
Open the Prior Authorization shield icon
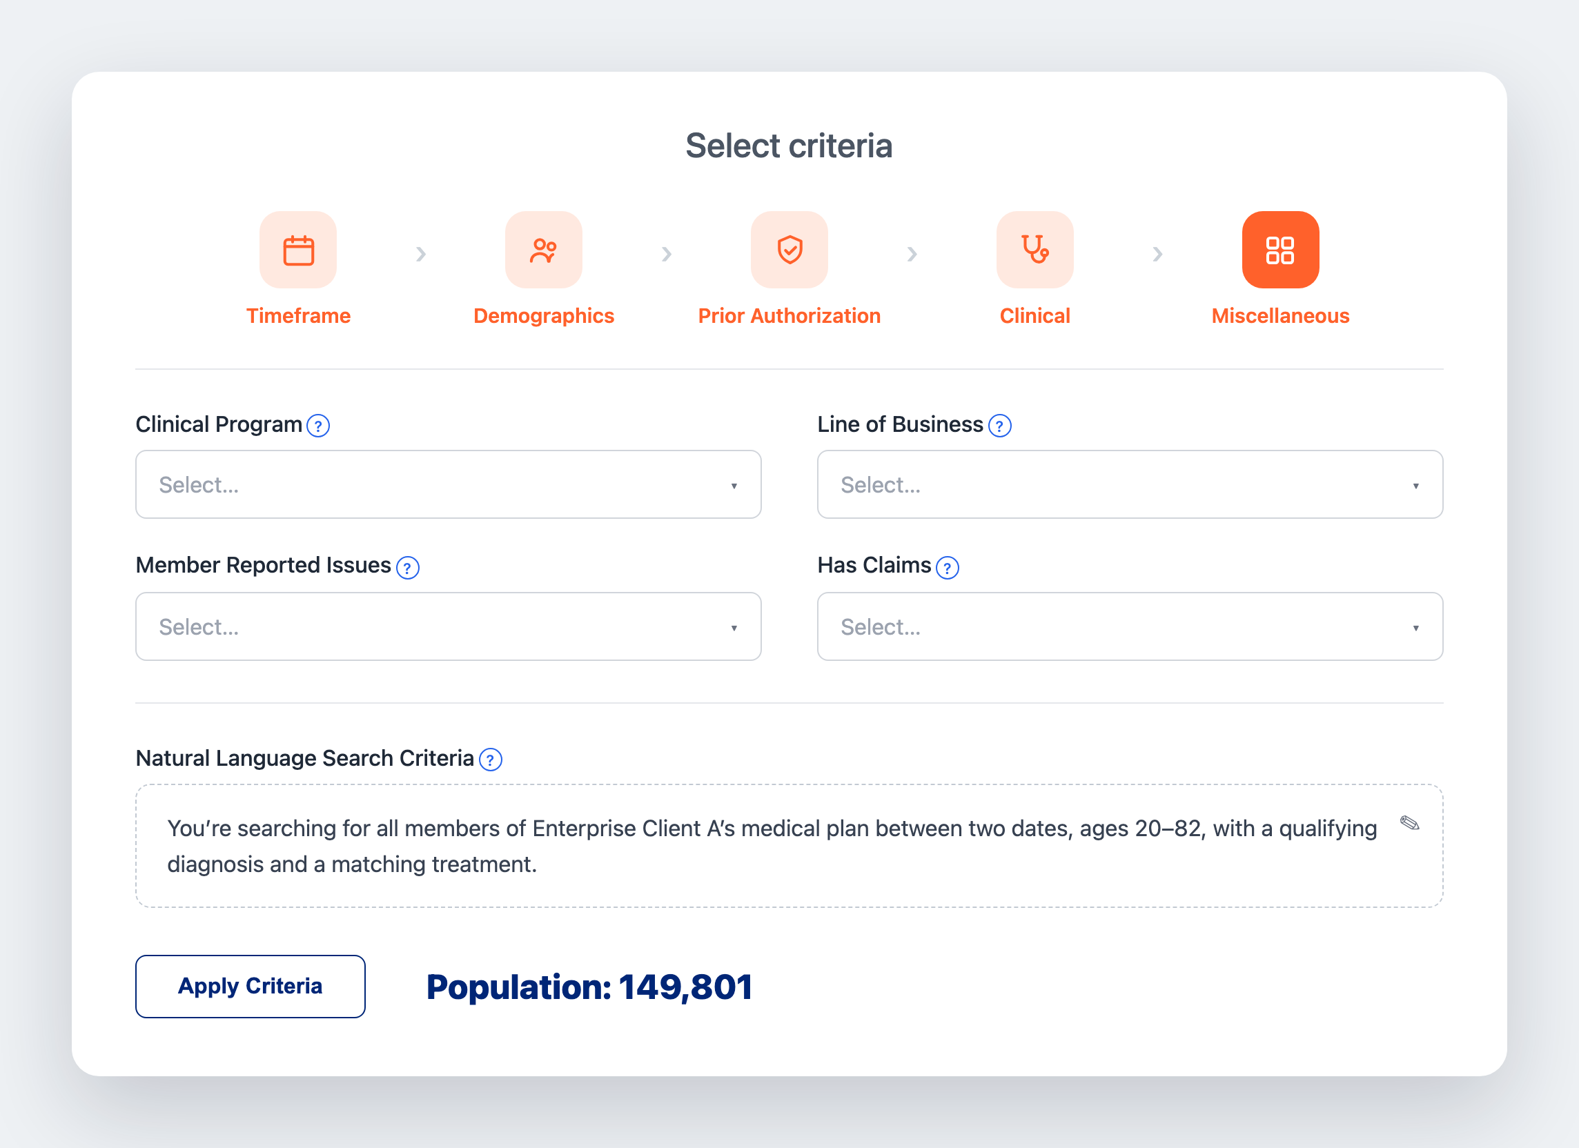click(789, 250)
